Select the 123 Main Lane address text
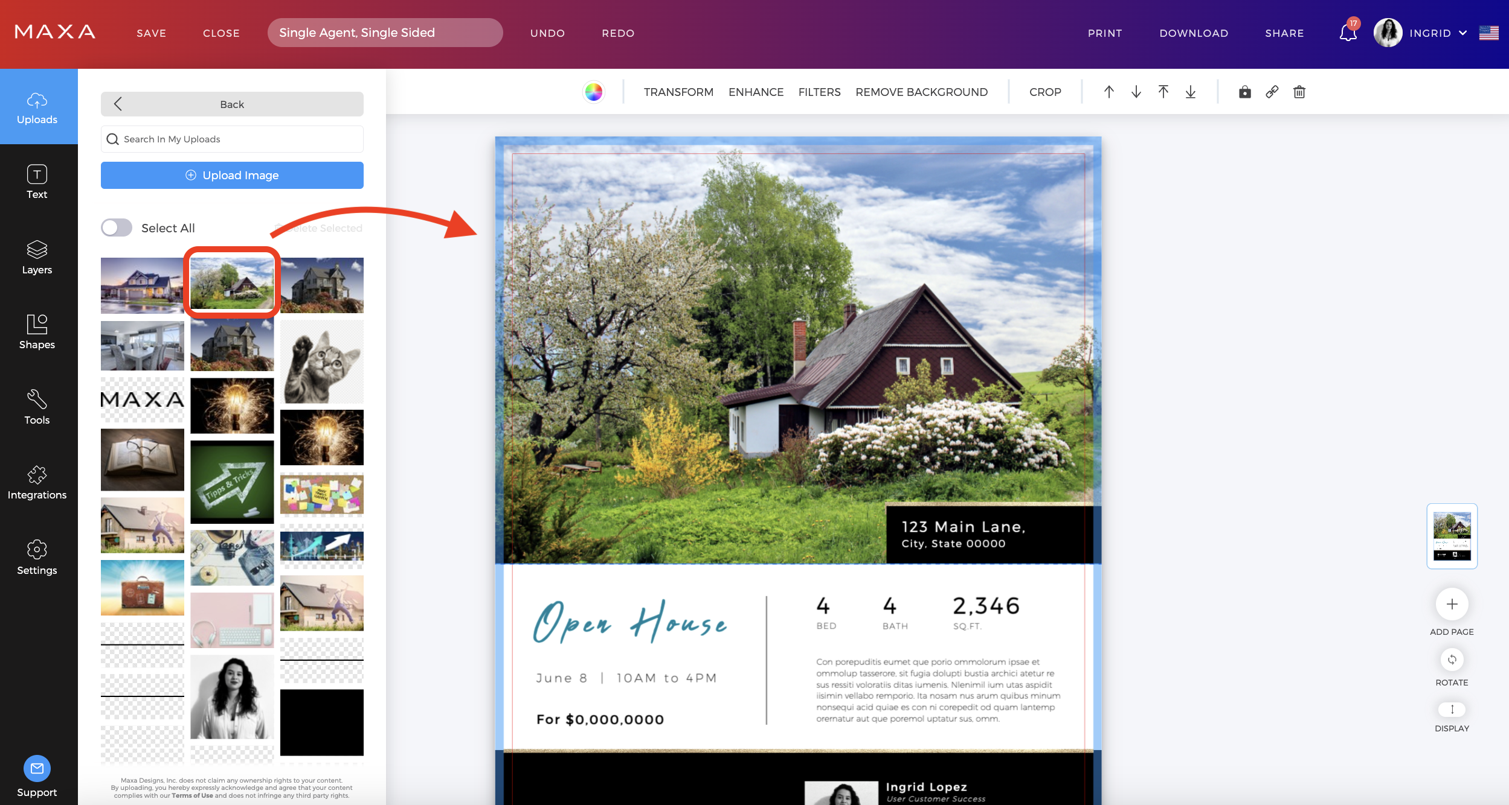The width and height of the screenshot is (1509, 805). point(964,527)
